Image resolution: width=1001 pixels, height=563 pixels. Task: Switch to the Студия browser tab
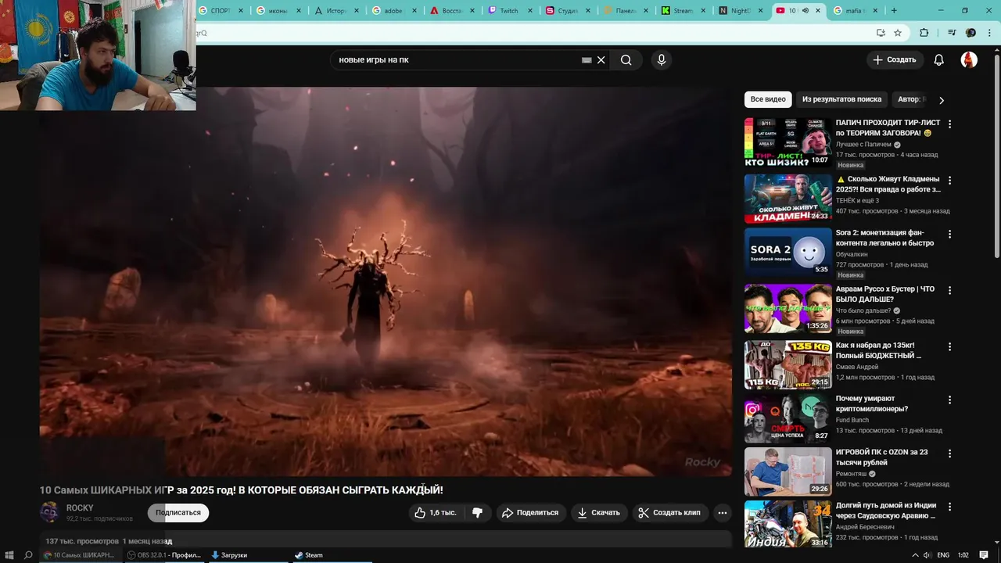click(566, 11)
